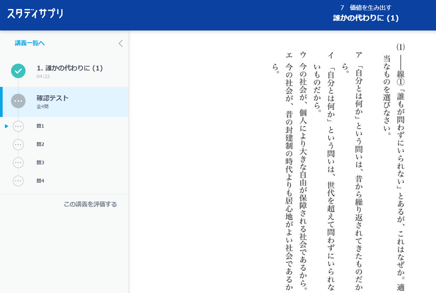436x293 pixels.
Task: Click the ellipsis icon for 問2
Action: tap(18, 144)
